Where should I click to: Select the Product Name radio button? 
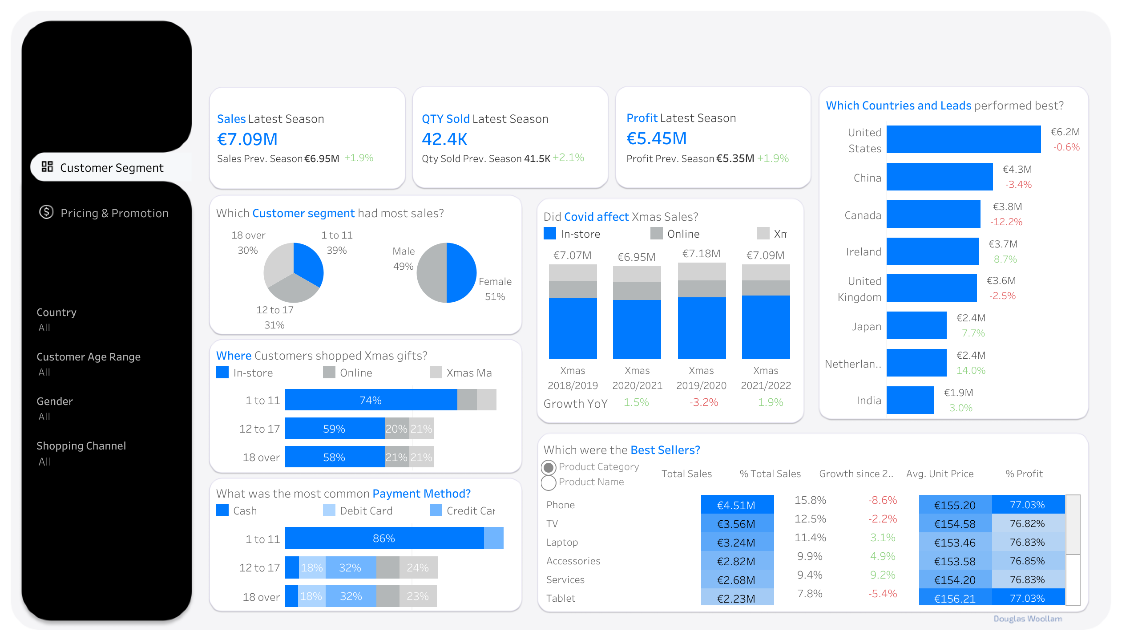(x=549, y=482)
